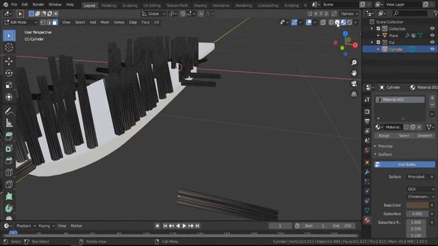Uncheck the Fur collection checkbox
Screen dimensions: 438x246
[378, 42]
